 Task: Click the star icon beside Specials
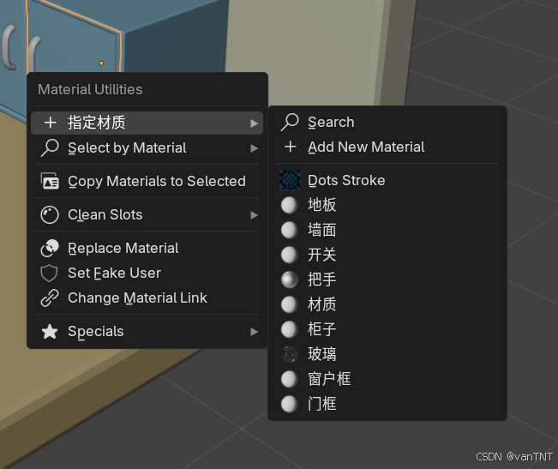(50, 331)
